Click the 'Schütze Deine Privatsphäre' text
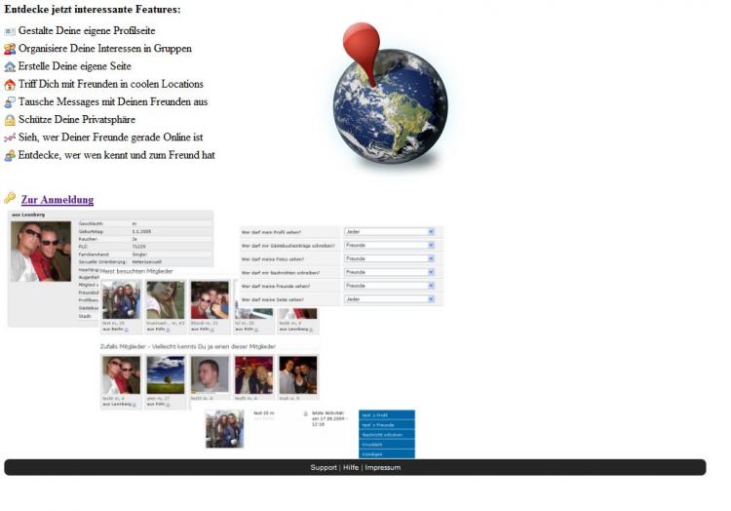Viewport: 731px width, 511px height. point(77,119)
